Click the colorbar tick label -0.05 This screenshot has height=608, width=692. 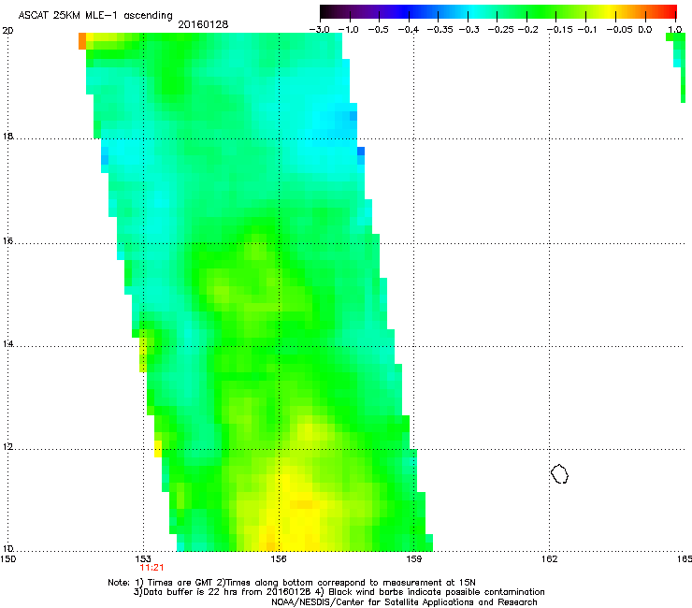pyautogui.click(x=620, y=30)
